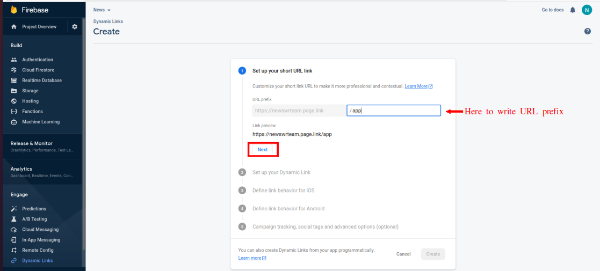600x271 pixels.
Task: Open Authentication from sidebar
Action: coord(37,60)
